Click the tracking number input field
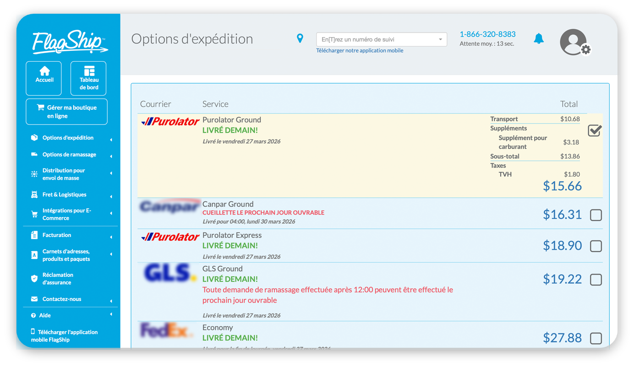634x367 pixels. [376, 39]
